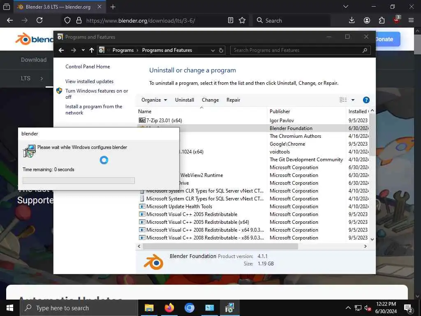The height and width of the screenshot is (316, 421).
Task: Open the view options dropdown arrow
Action: tap(353, 100)
